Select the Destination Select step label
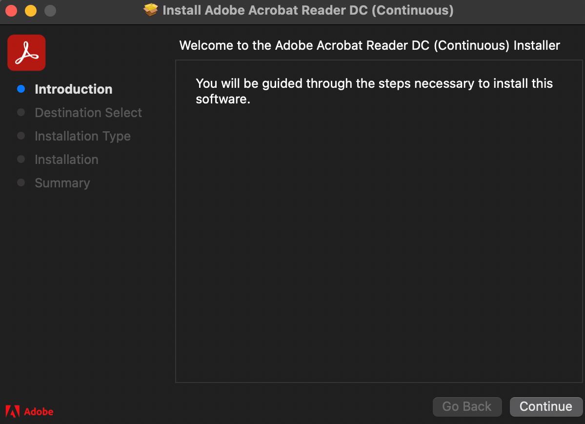 click(88, 113)
